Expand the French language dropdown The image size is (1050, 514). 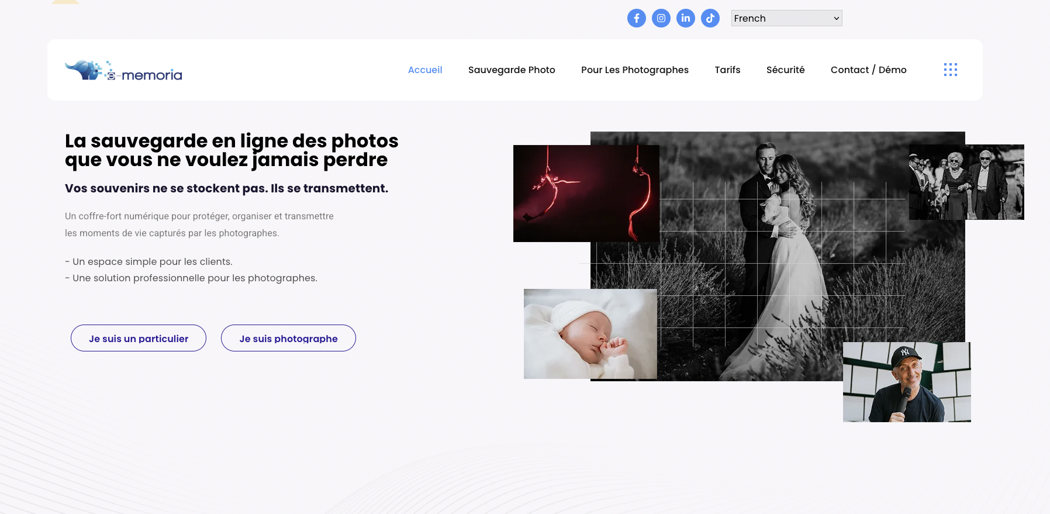point(786,18)
